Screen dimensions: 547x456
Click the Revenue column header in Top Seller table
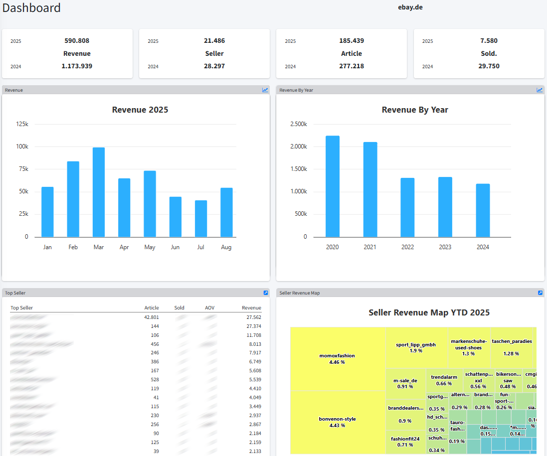251,308
